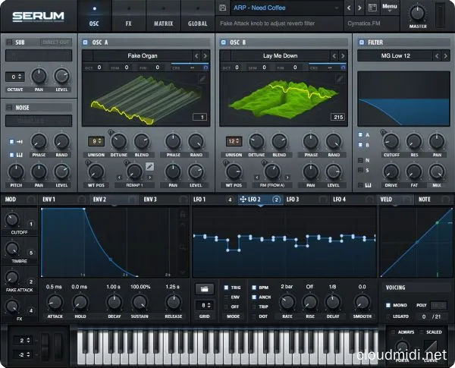Click the save preset disk icon

tap(222, 8)
